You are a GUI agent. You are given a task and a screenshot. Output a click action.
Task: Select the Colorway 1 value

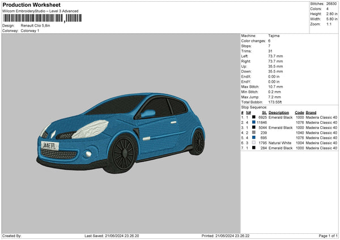(31, 31)
